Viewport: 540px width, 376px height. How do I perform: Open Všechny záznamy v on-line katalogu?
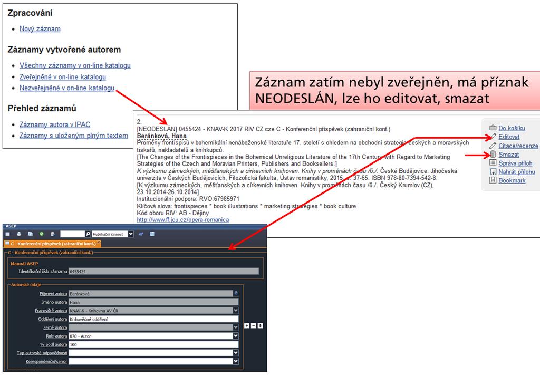click(x=75, y=65)
